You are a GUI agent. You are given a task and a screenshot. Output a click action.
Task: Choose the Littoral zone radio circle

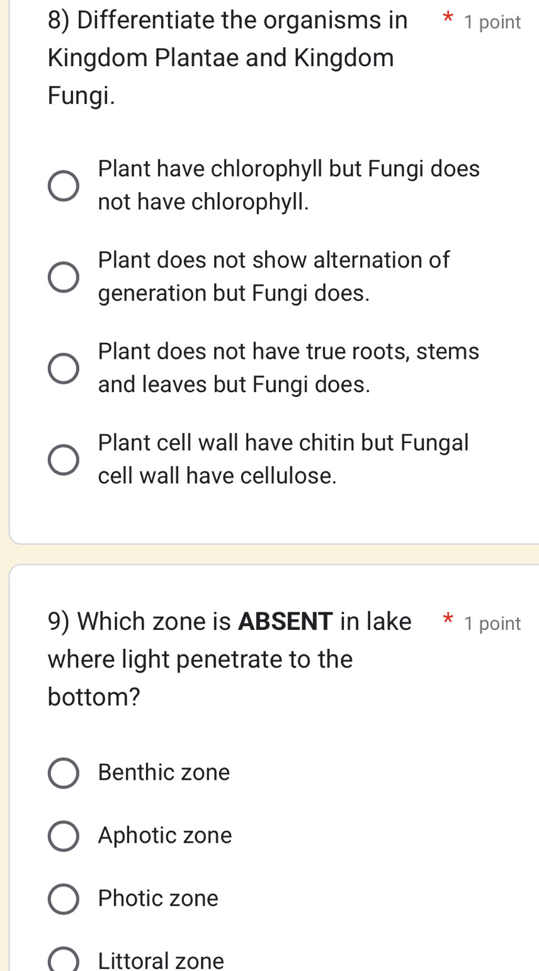point(64,960)
